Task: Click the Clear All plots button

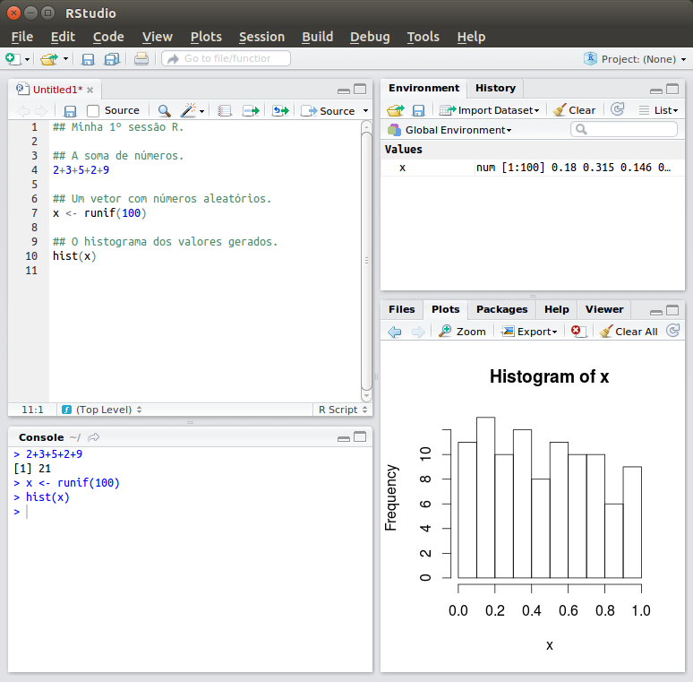Action: click(629, 332)
